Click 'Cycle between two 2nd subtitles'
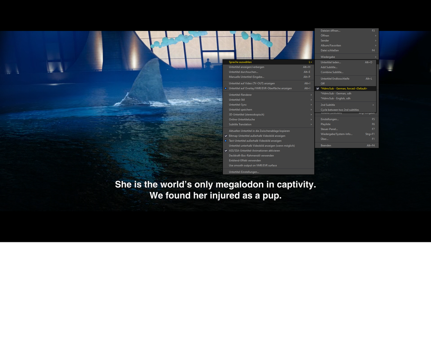Screen dimensions: 431x343 [345, 110]
